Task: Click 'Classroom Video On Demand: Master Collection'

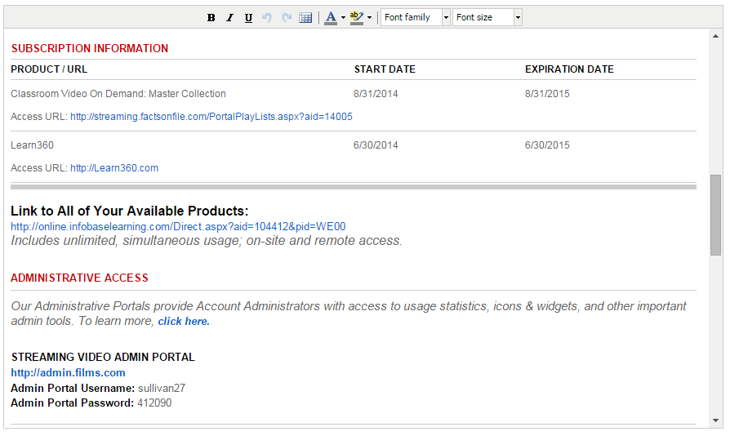Action: pos(118,94)
